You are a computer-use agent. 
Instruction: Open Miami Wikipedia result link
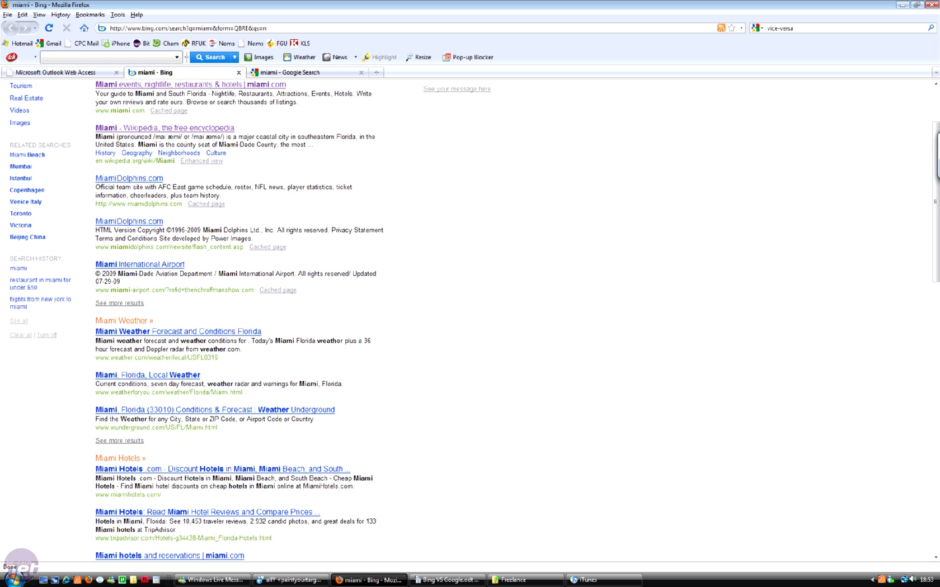164,128
